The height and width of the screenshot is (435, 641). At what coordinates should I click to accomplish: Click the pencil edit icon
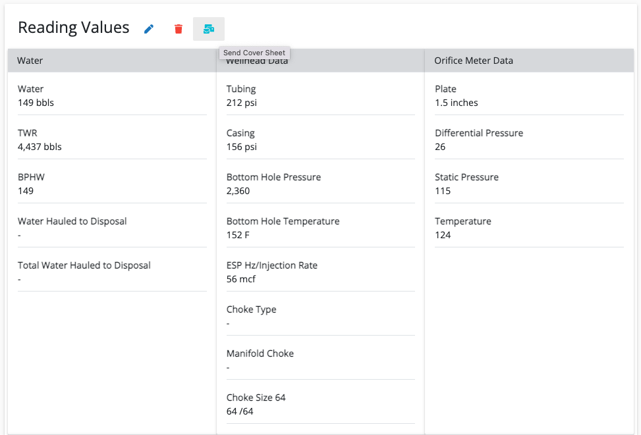[149, 29]
